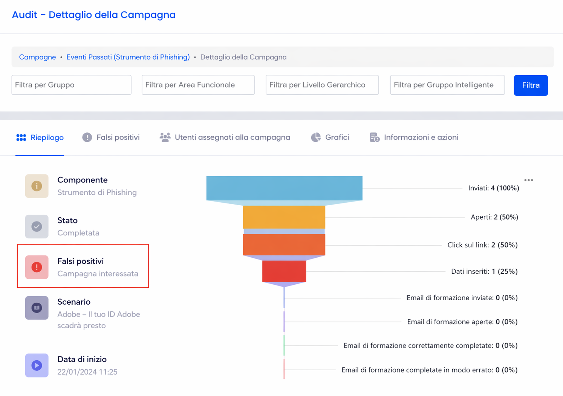Click the Stato checkmark icon
563x396 pixels.
coord(37,226)
